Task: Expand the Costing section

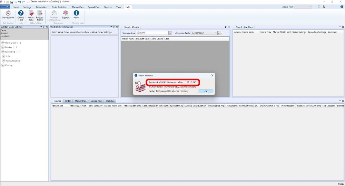Action: [3, 65]
